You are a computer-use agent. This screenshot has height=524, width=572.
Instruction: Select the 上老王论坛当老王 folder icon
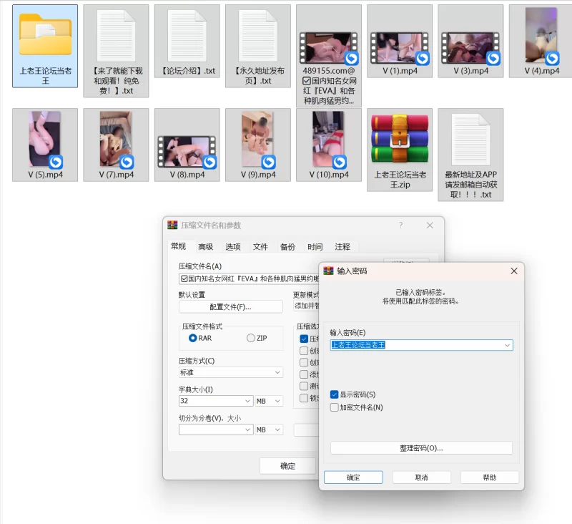45,34
